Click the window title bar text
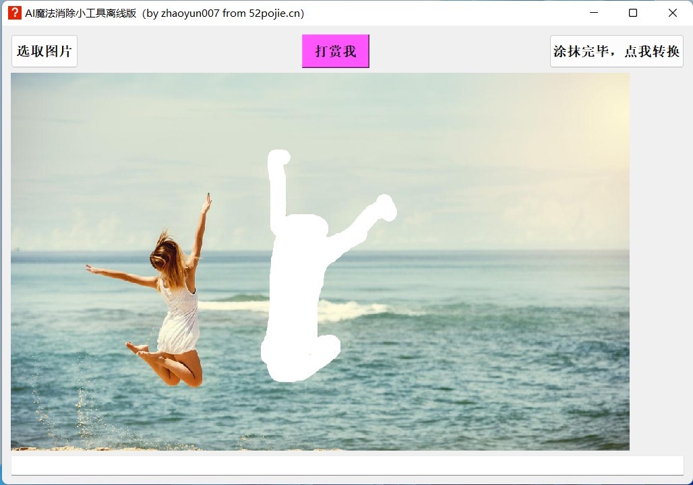 coord(164,13)
